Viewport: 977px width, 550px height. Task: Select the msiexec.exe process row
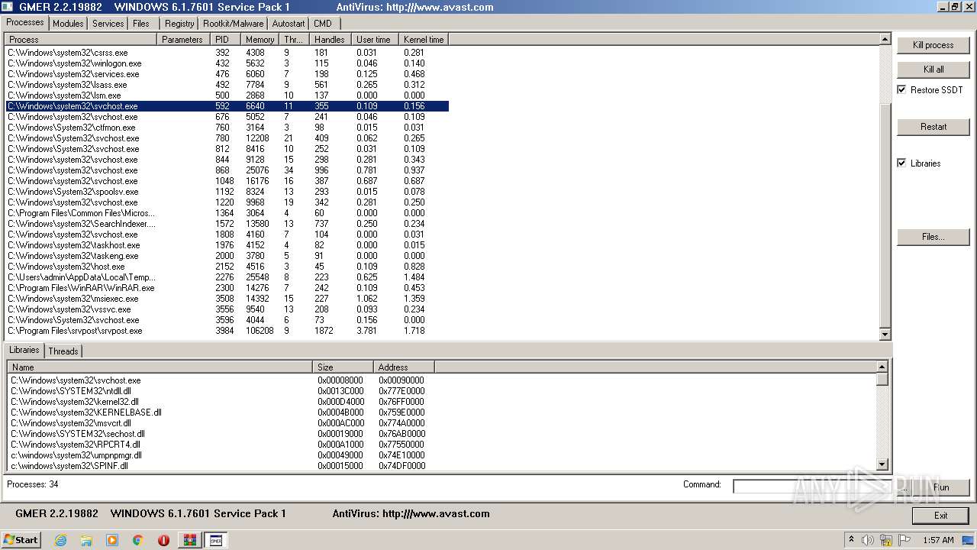(x=227, y=299)
